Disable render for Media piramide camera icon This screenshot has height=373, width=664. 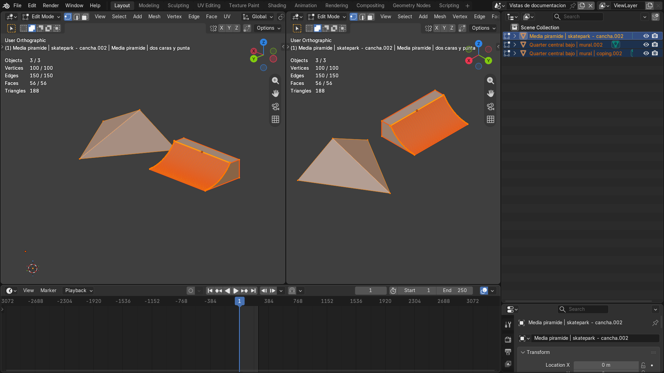tap(655, 36)
